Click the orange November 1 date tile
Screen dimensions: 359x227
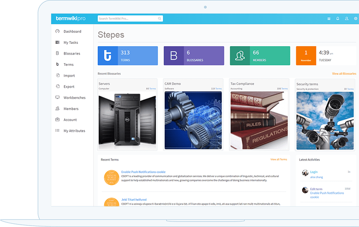[306, 56]
